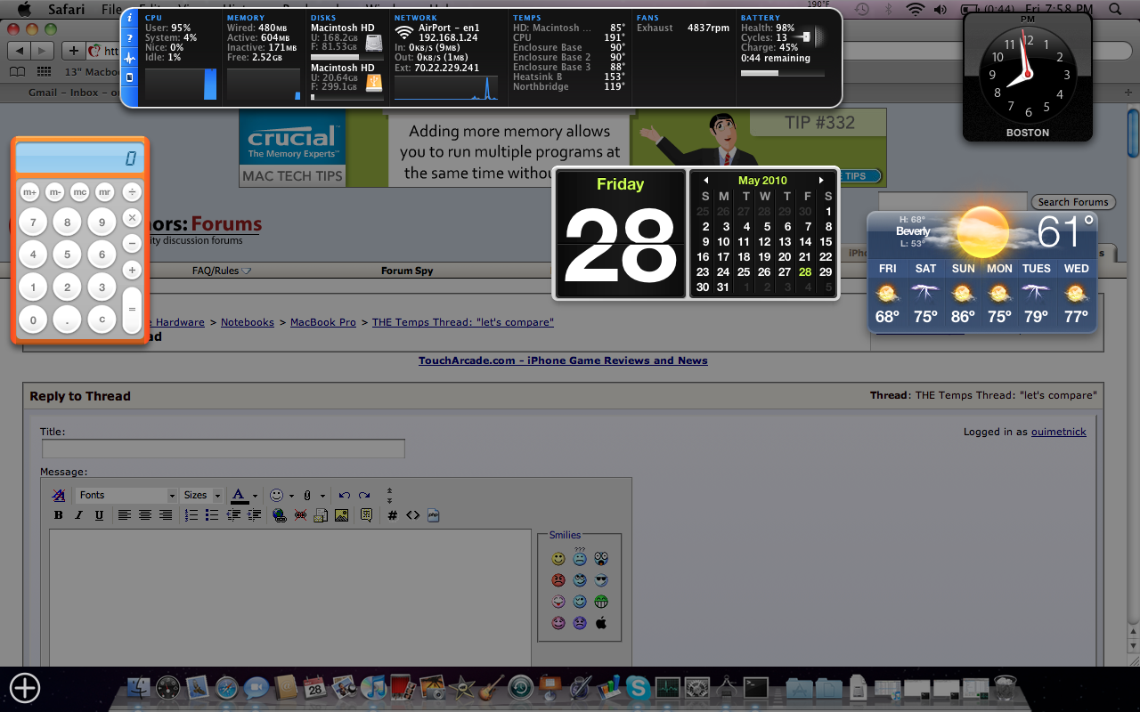
Task: Click the battery tab on iStat widget
Action: [x=129, y=77]
